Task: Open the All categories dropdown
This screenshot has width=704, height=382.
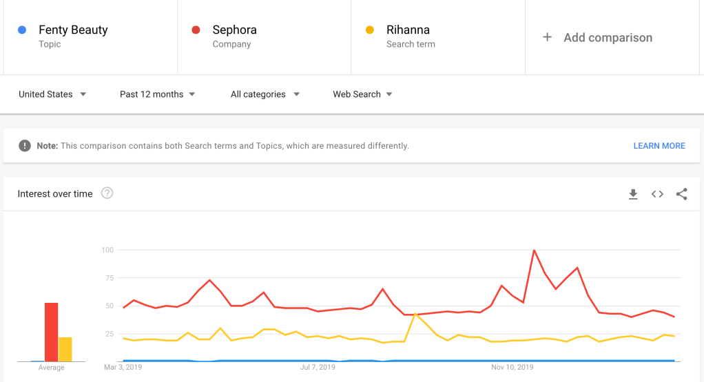Action: [265, 94]
